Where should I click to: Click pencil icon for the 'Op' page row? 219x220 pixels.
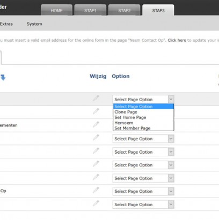point(96,190)
